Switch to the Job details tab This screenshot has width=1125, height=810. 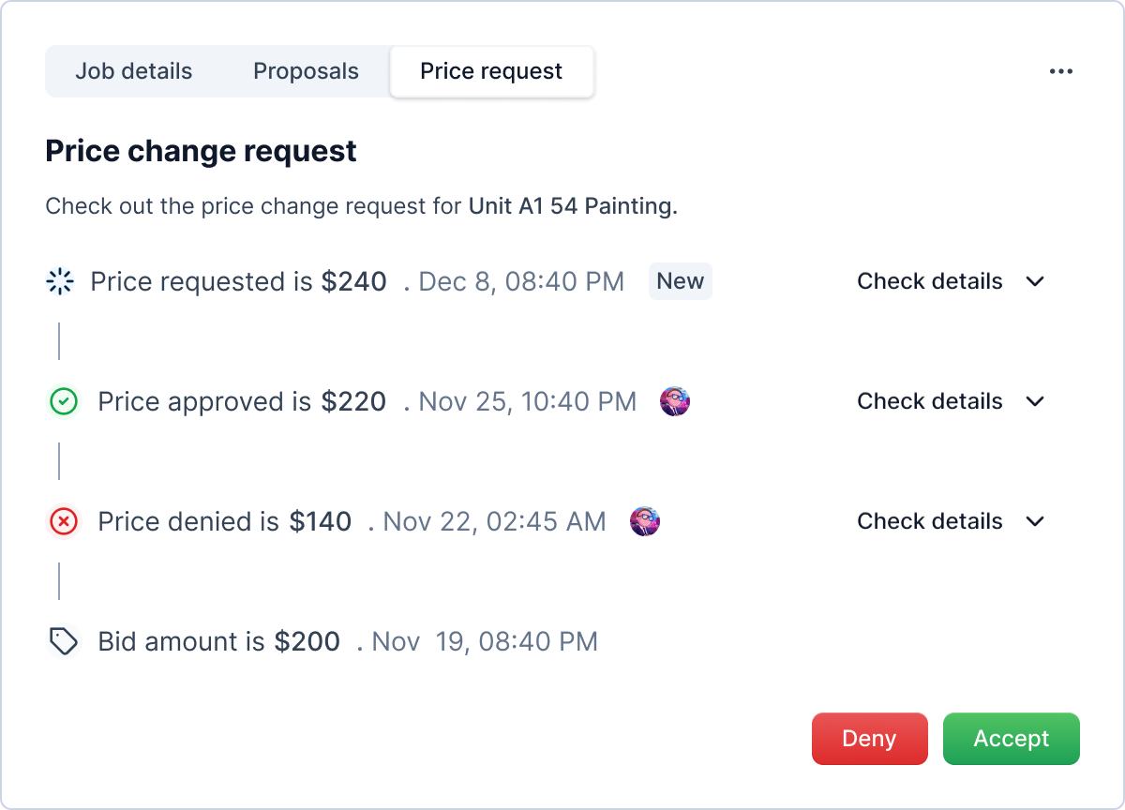click(134, 71)
